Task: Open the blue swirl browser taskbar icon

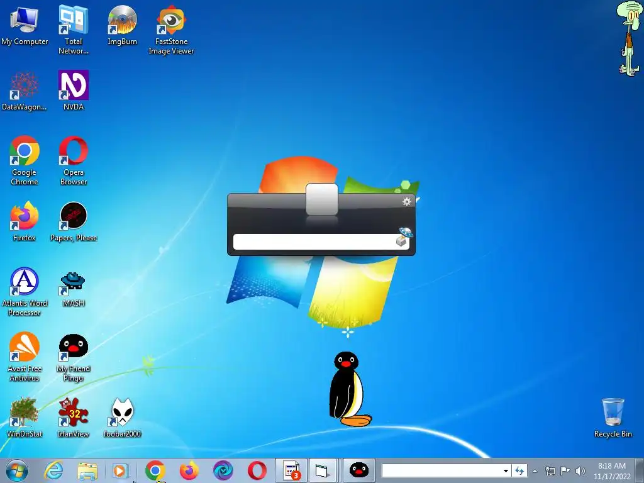Action: pyautogui.click(x=223, y=470)
